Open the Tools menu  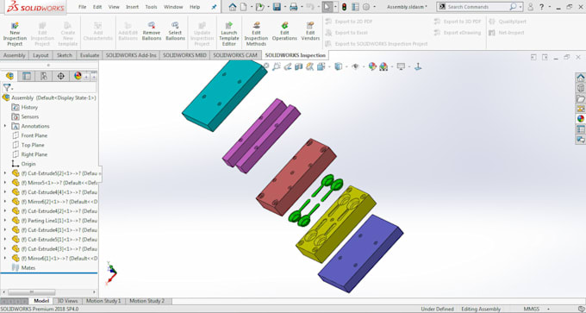152,7
